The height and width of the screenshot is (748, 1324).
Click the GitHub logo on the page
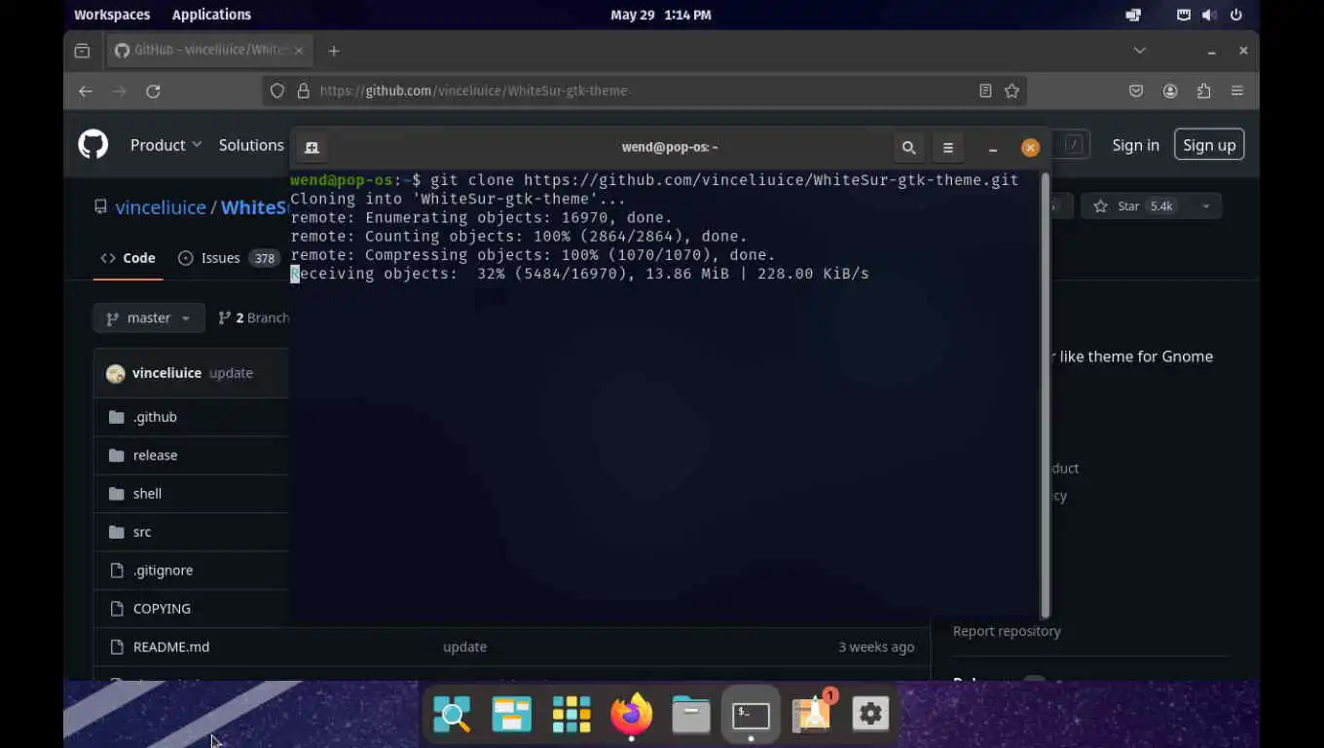(93, 145)
